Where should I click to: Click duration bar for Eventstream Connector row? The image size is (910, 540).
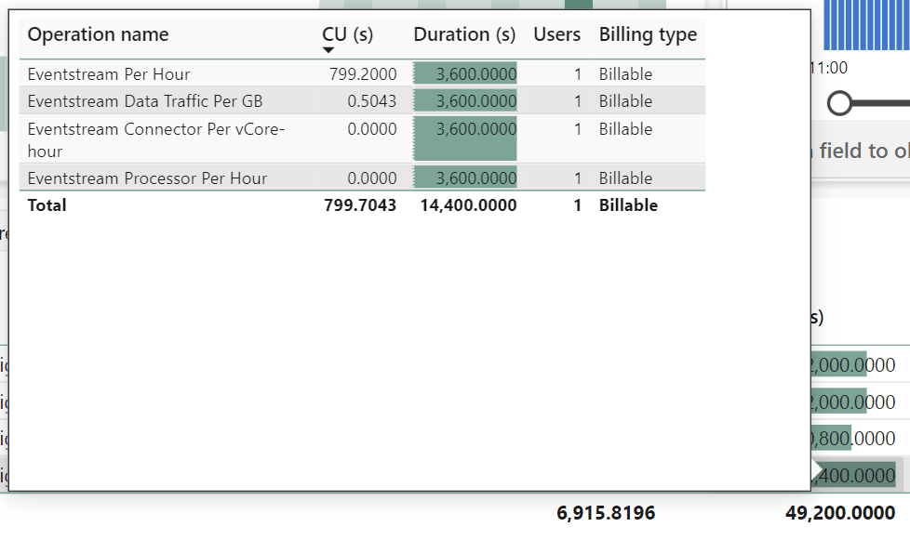465,138
